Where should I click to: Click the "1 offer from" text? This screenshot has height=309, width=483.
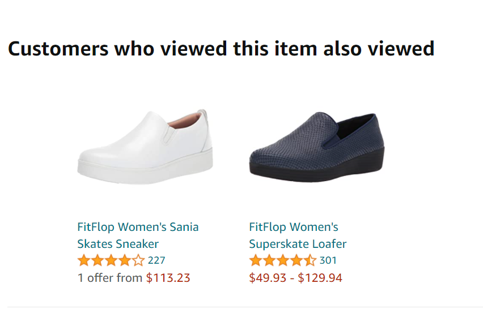tap(110, 278)
